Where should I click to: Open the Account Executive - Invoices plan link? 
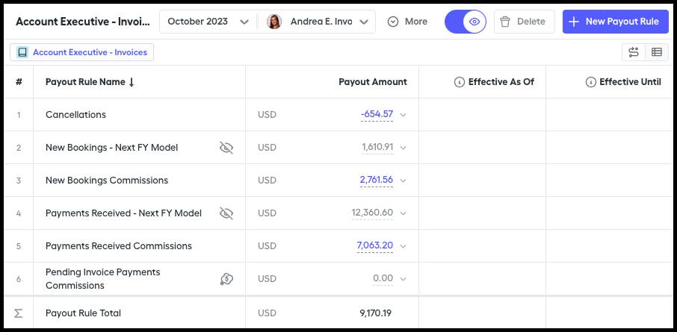point(81,52)
